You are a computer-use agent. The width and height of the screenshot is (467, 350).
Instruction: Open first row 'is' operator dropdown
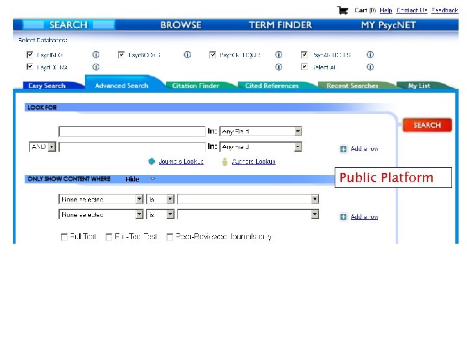click(x=160, y=199)
